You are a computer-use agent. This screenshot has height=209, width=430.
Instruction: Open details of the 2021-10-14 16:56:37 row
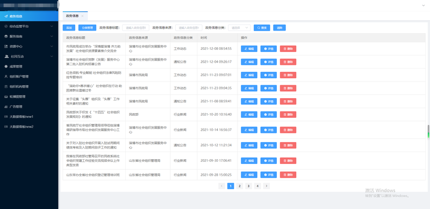[x=268, y=130]
